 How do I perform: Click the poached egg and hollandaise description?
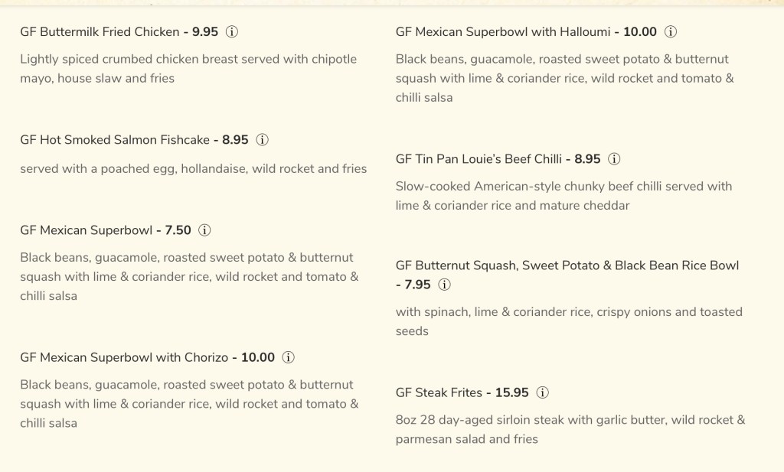click(193, 168)
